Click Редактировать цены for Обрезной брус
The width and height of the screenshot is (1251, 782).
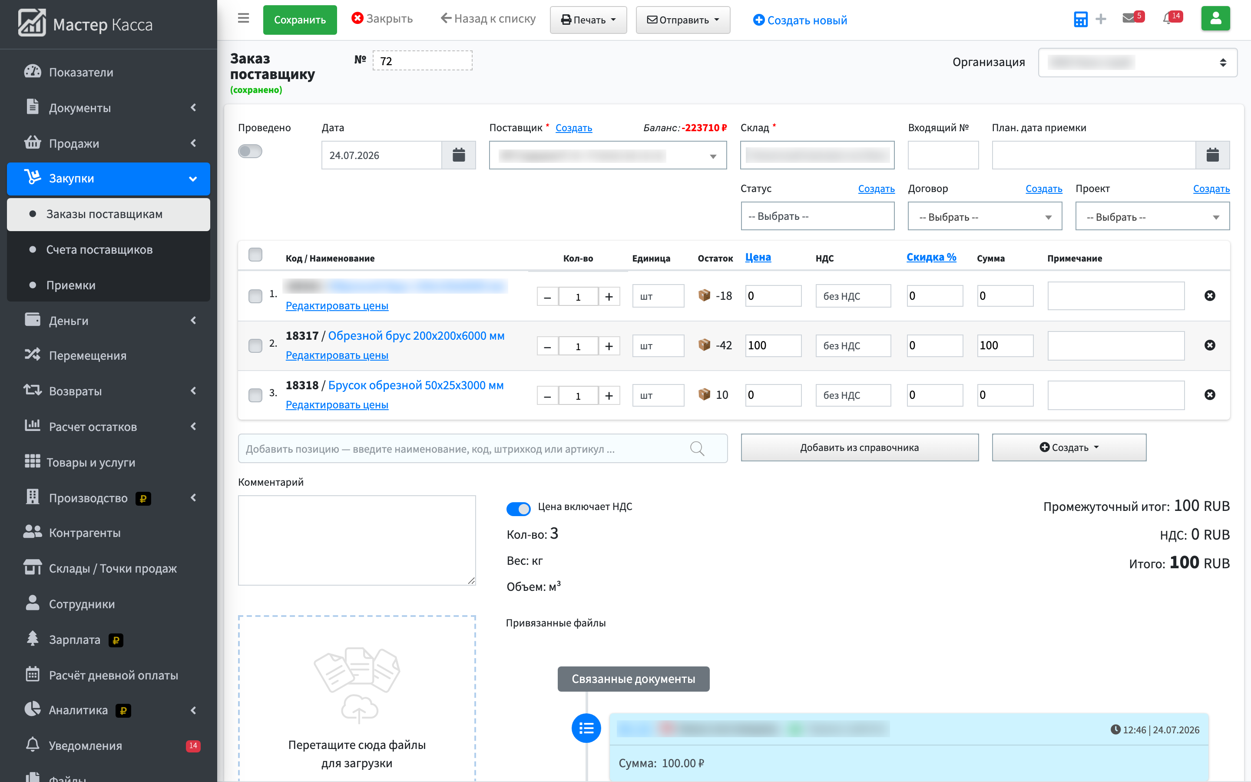(x=337, y=355)
